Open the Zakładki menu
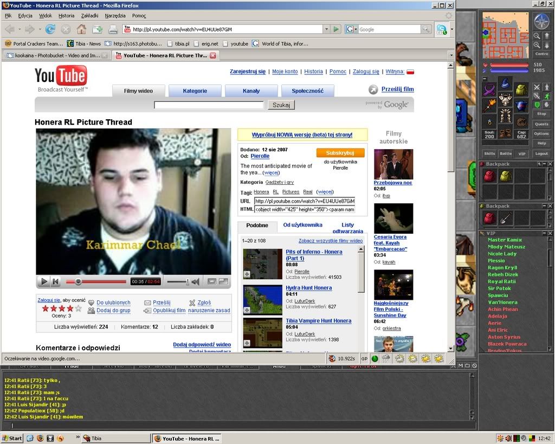This screenshot has height=444, width=555. [89, 16]
